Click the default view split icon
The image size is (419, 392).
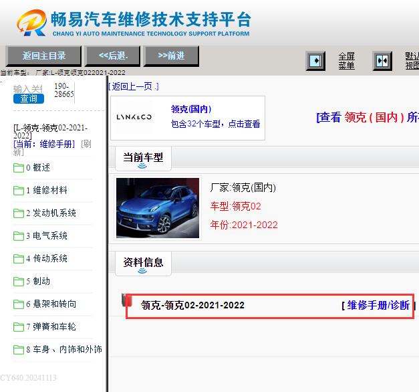(382, 61)
